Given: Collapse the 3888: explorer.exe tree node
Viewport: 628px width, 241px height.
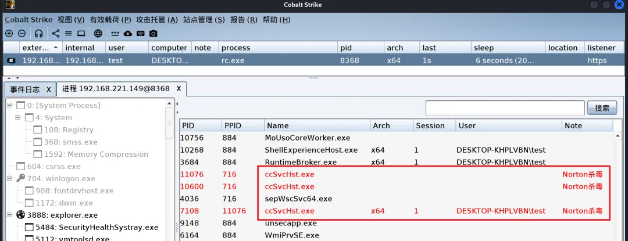Looking at the screenshot, I should click(x=9, y=215).
